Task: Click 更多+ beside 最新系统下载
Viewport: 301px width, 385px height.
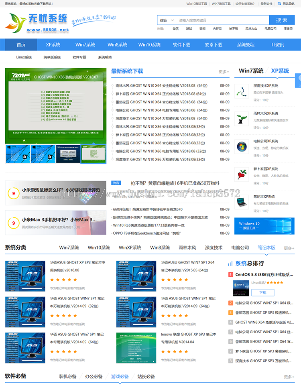Action: tap(224, 72)
